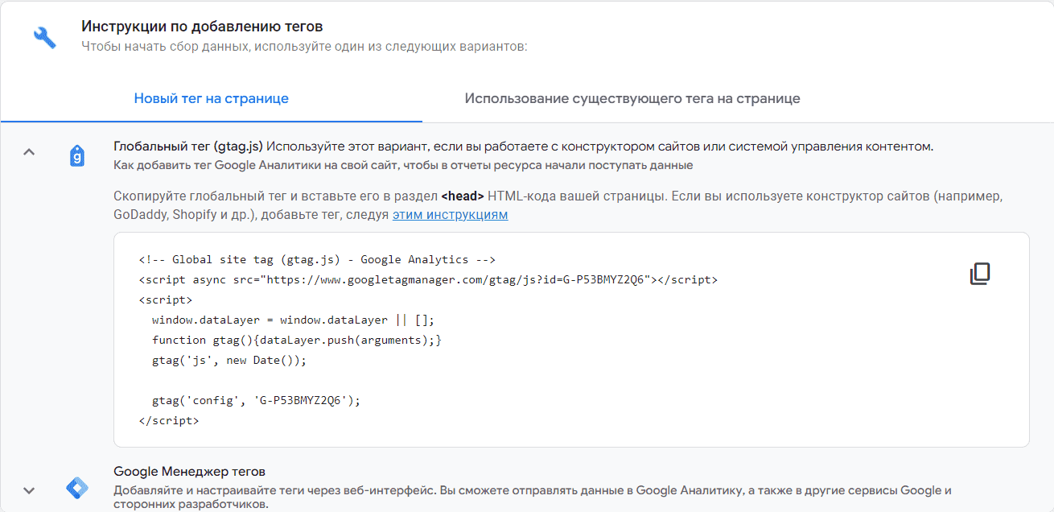Screen dimensions: 1054x512
Task: Click the gtag('js', new Date()) line
Action: [229, 360]
